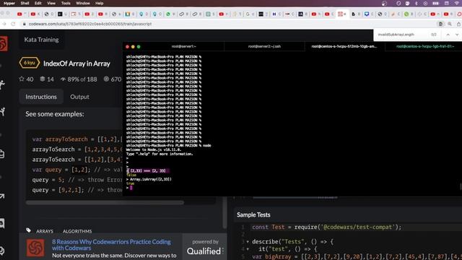Click the Codewars logo in sidebar
Viewport: 462px width, 260px height.
click(3, 43)
